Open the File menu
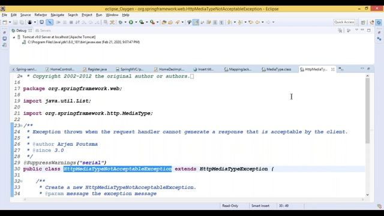 pyautogui.click(x=4, y=15)
